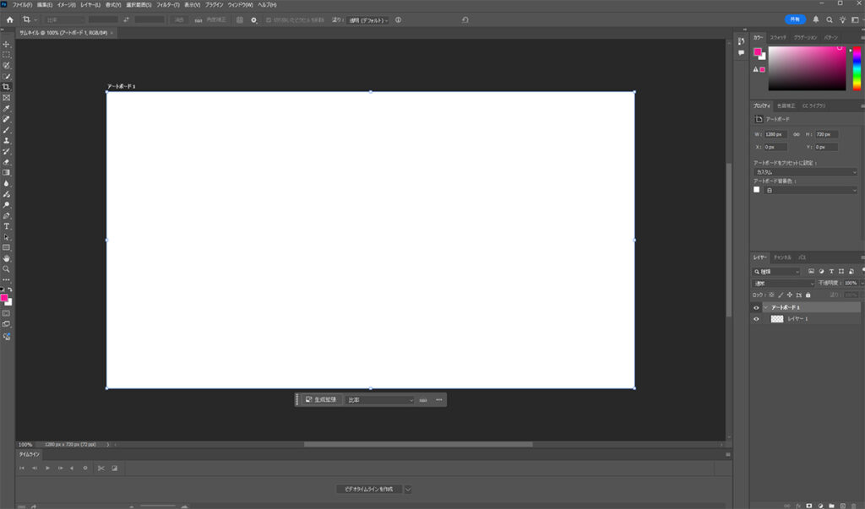Viewport: 865px width, 509px height.
Task: Select the Eraser tool
Action: [6, 162]
